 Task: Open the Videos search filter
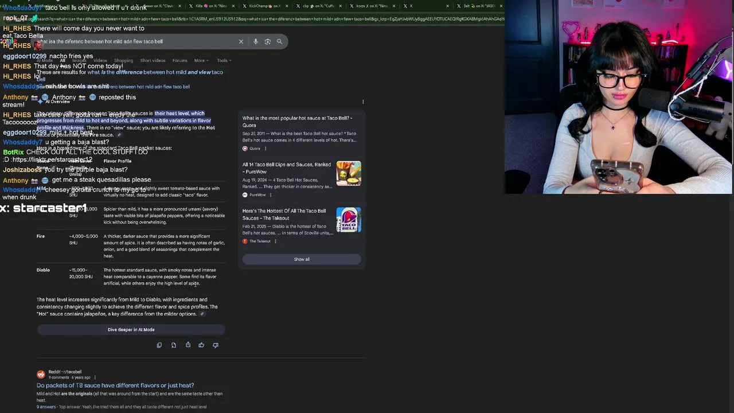tap(100, 60)
